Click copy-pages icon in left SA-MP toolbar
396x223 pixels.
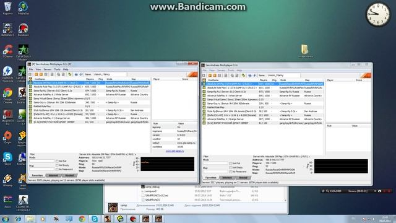click(58, 74)
